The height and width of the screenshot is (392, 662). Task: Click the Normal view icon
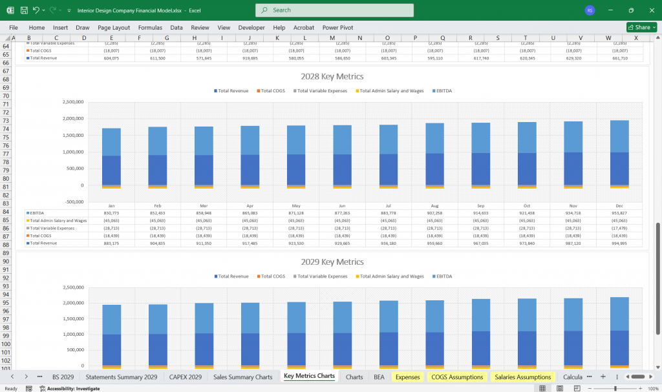544,389
